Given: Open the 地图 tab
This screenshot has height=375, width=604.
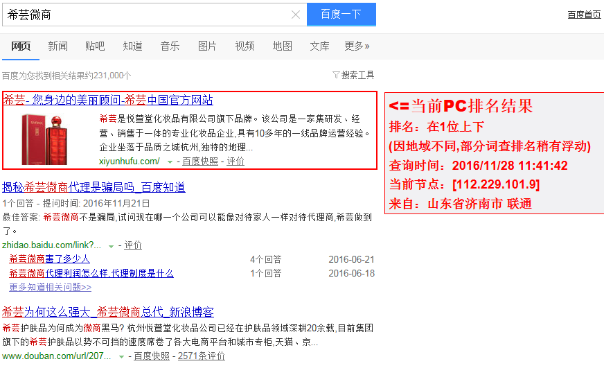Looking at the screenshot, I should tap(282, 46).
